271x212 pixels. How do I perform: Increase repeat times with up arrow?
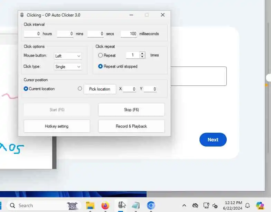[x=142, y=54]
